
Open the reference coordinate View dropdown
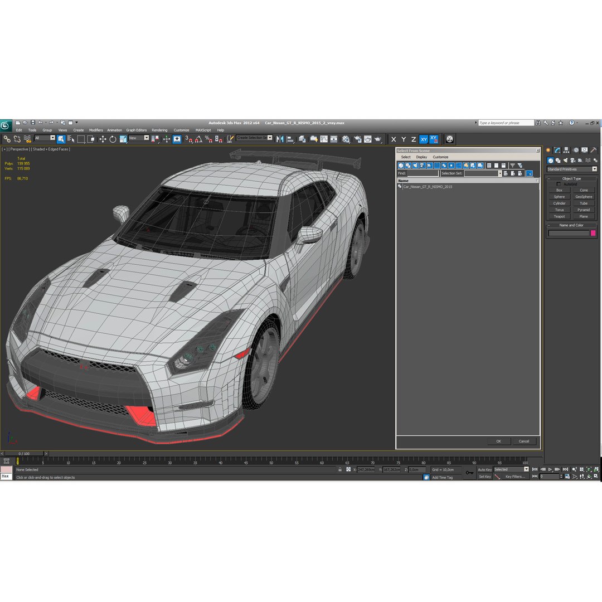pos(139,138)
